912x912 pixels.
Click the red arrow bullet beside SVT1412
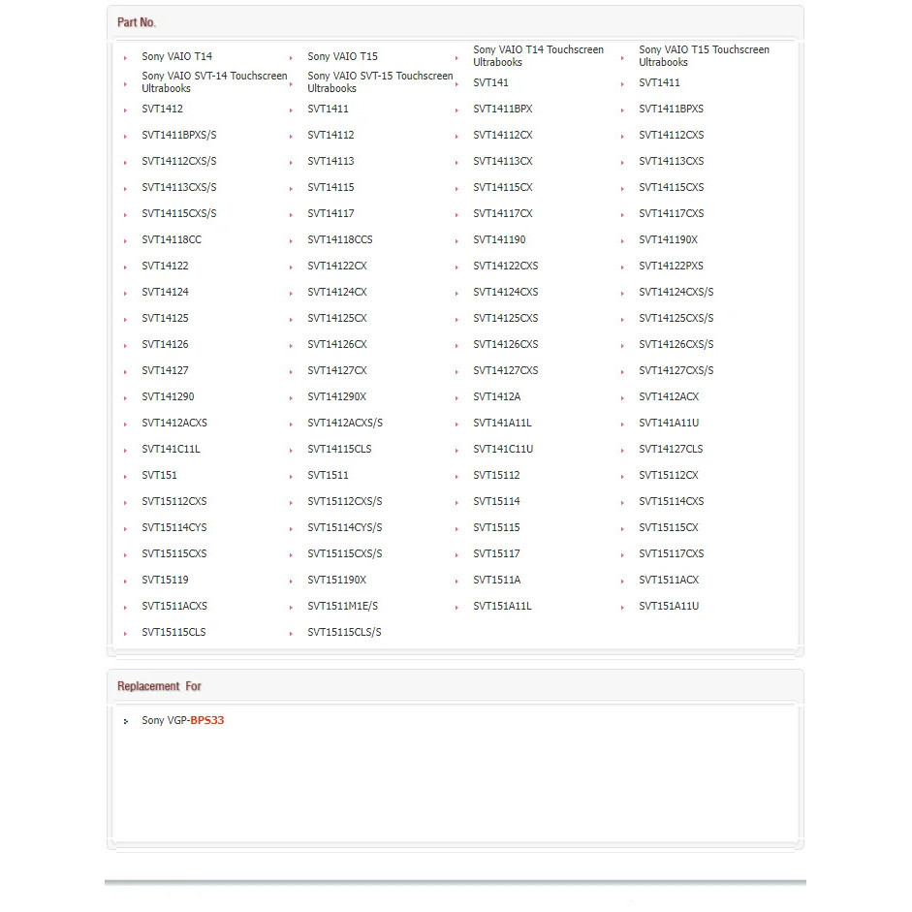click(x=126, y=110)
